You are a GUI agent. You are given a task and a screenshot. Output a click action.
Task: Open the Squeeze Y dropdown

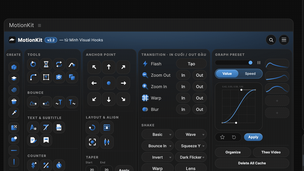191,146
